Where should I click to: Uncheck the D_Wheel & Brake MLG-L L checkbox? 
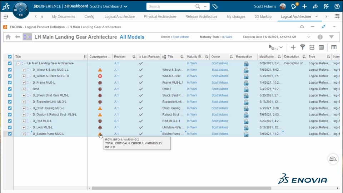pyautogui.click(x=10, y=70)
